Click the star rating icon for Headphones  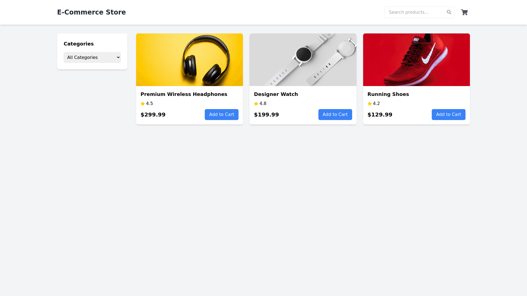[143, 104]
